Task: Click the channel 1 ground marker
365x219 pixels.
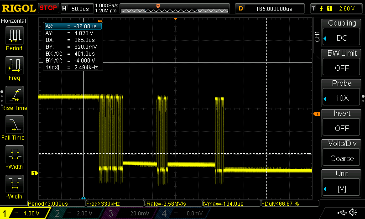Action: pyautogui.click(x=35, y=173)
